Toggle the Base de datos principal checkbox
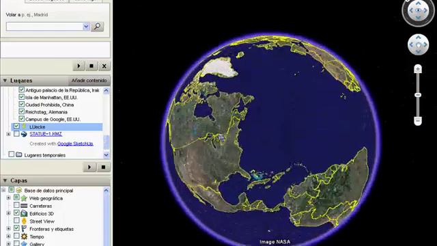Viewport: 437px width, 246px height. tap(11, 190)
